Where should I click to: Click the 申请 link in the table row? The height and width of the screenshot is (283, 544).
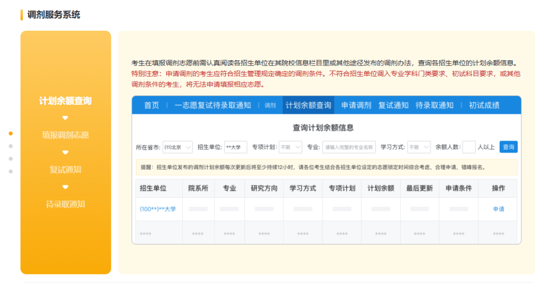[x=498, y=209]
